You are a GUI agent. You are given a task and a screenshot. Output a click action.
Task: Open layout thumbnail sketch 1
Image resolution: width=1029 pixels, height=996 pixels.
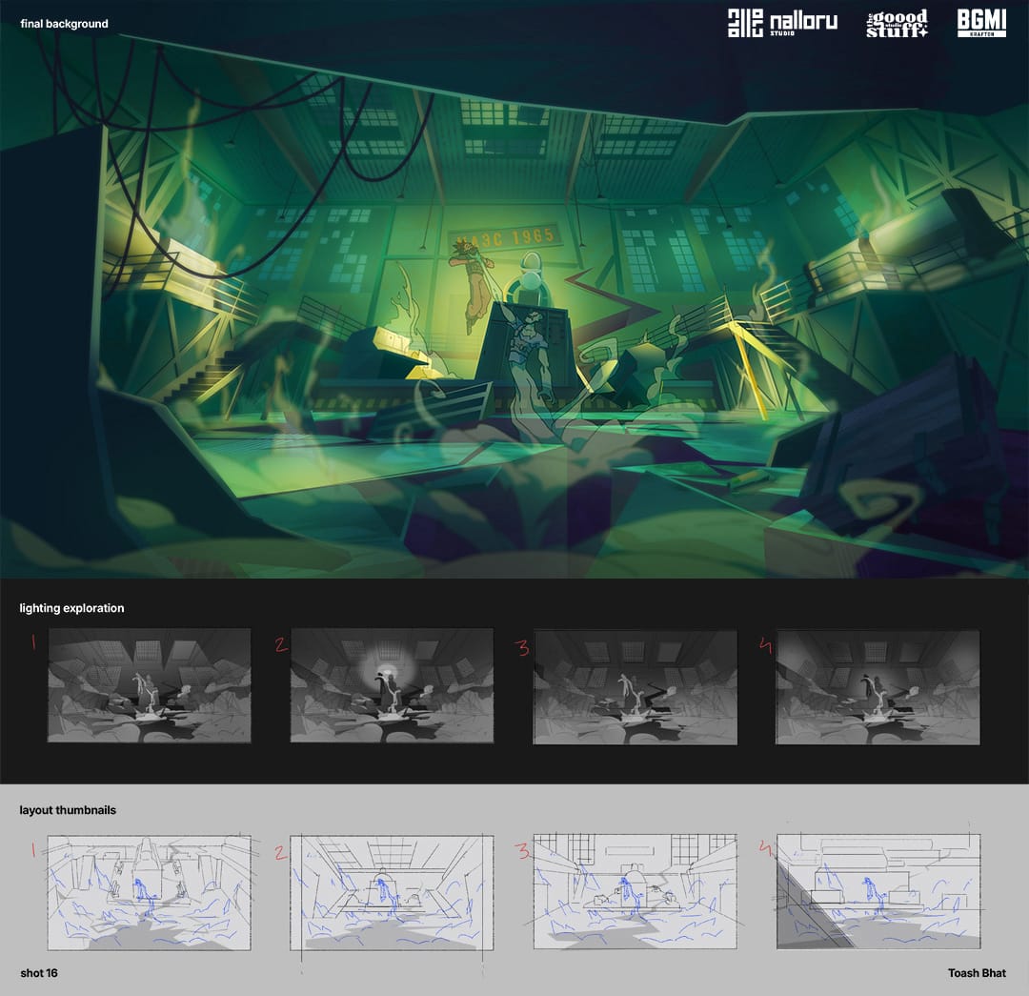click(x=149, y=892)
